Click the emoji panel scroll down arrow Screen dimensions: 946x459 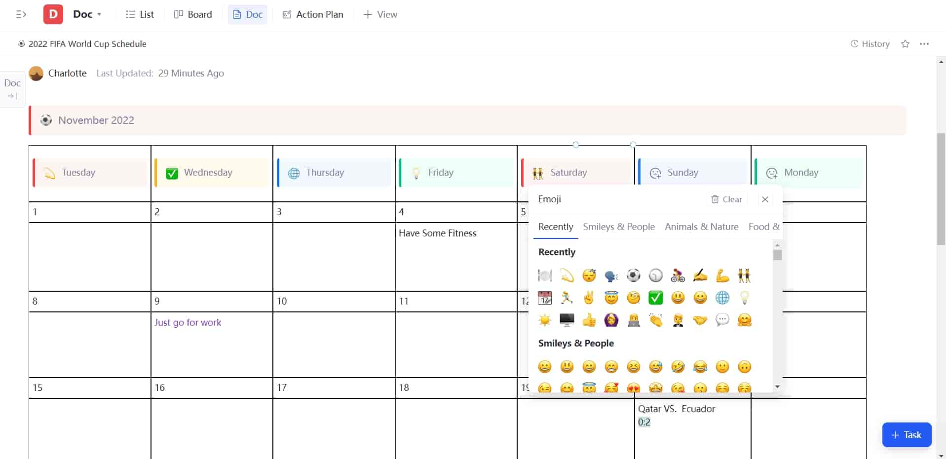[777, 387]
